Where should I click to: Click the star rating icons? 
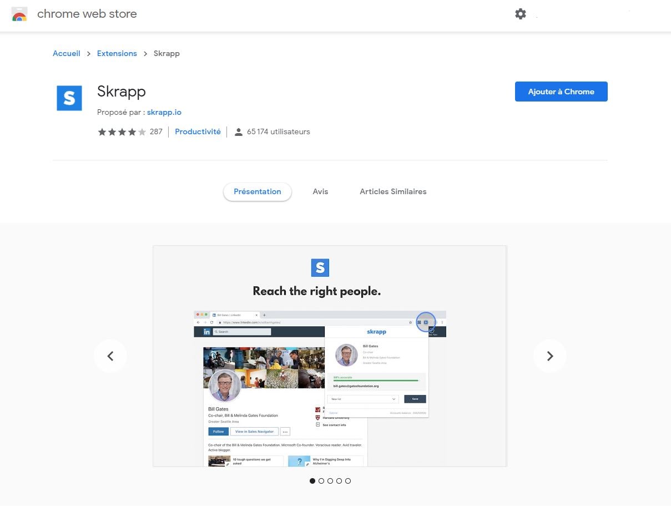(122, 132)
